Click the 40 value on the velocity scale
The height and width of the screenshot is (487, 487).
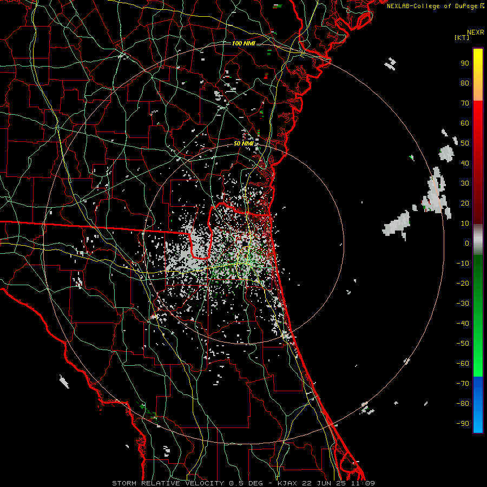tap(465, 163)
